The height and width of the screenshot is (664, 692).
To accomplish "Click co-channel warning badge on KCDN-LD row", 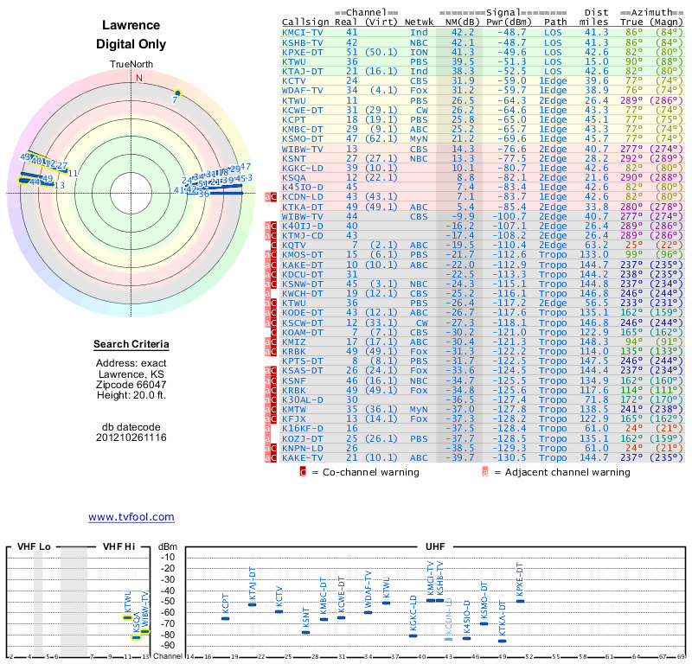I will pos(273,197).
